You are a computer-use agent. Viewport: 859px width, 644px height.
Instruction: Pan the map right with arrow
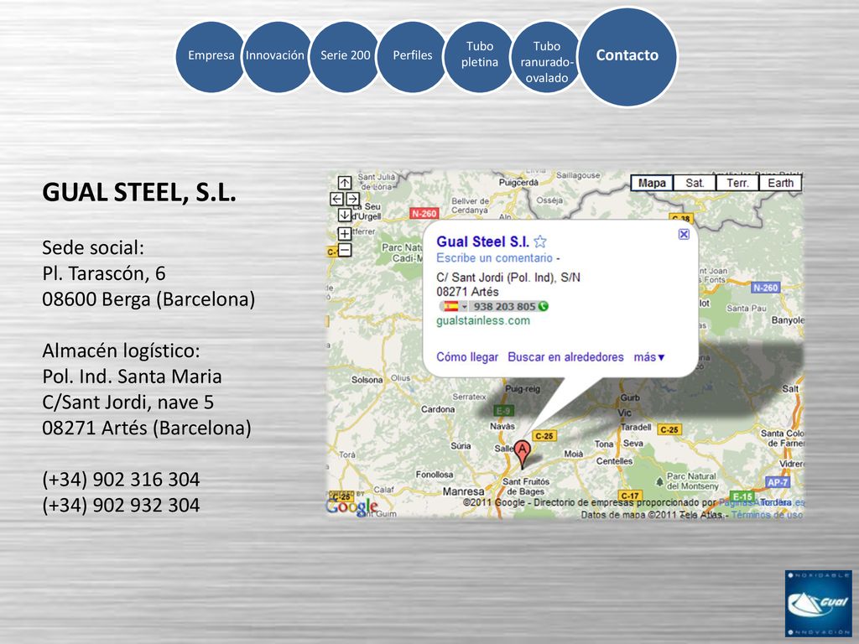[x=352, y=199]
